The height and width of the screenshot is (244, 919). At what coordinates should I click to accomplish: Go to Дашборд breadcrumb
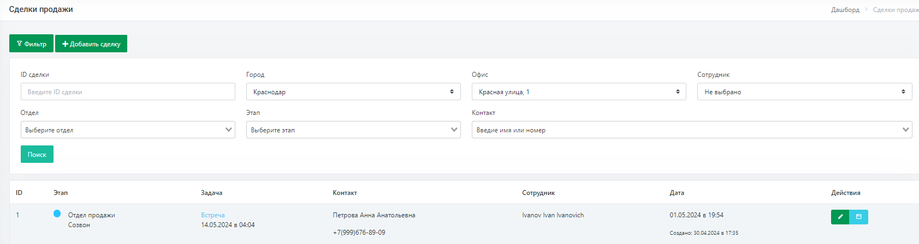click(845, 10)
